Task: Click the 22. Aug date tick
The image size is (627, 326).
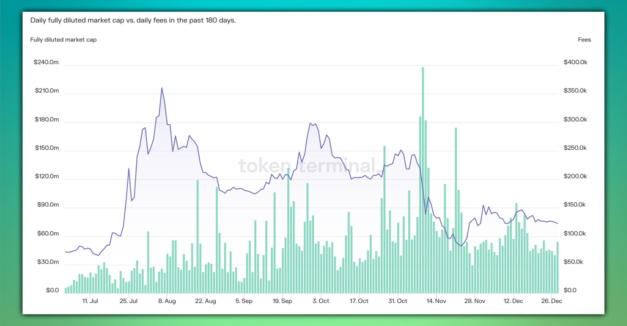Action: 205,301
